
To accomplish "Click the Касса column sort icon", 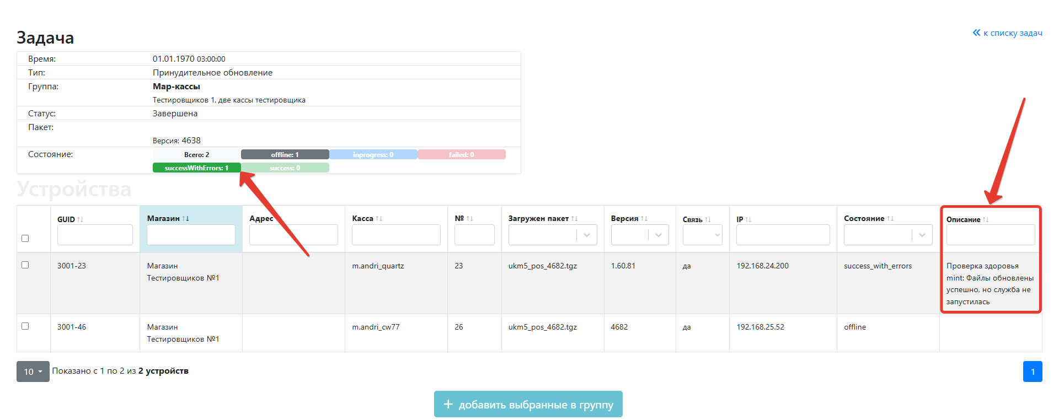I will (379, 219).
